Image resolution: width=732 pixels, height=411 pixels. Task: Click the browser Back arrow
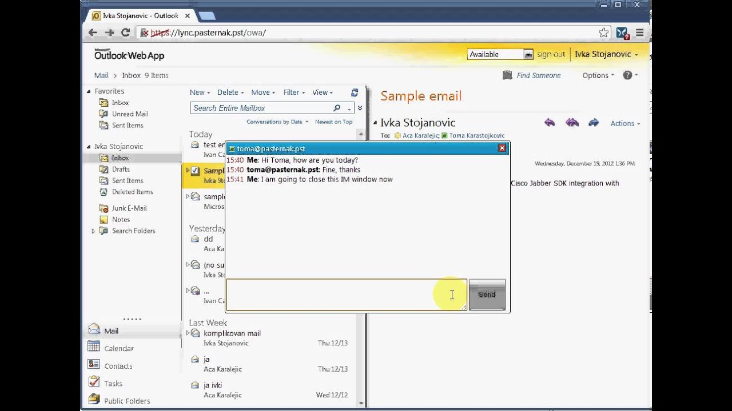coord(93,33)
